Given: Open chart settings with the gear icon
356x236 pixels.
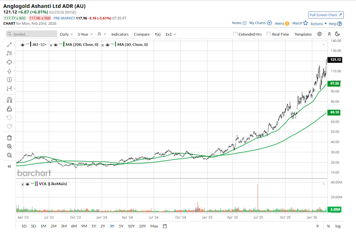Looking at the screenshot, I should [319, 34].
